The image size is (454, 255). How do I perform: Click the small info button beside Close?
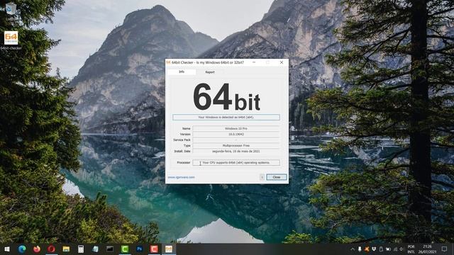click(262, 177)
